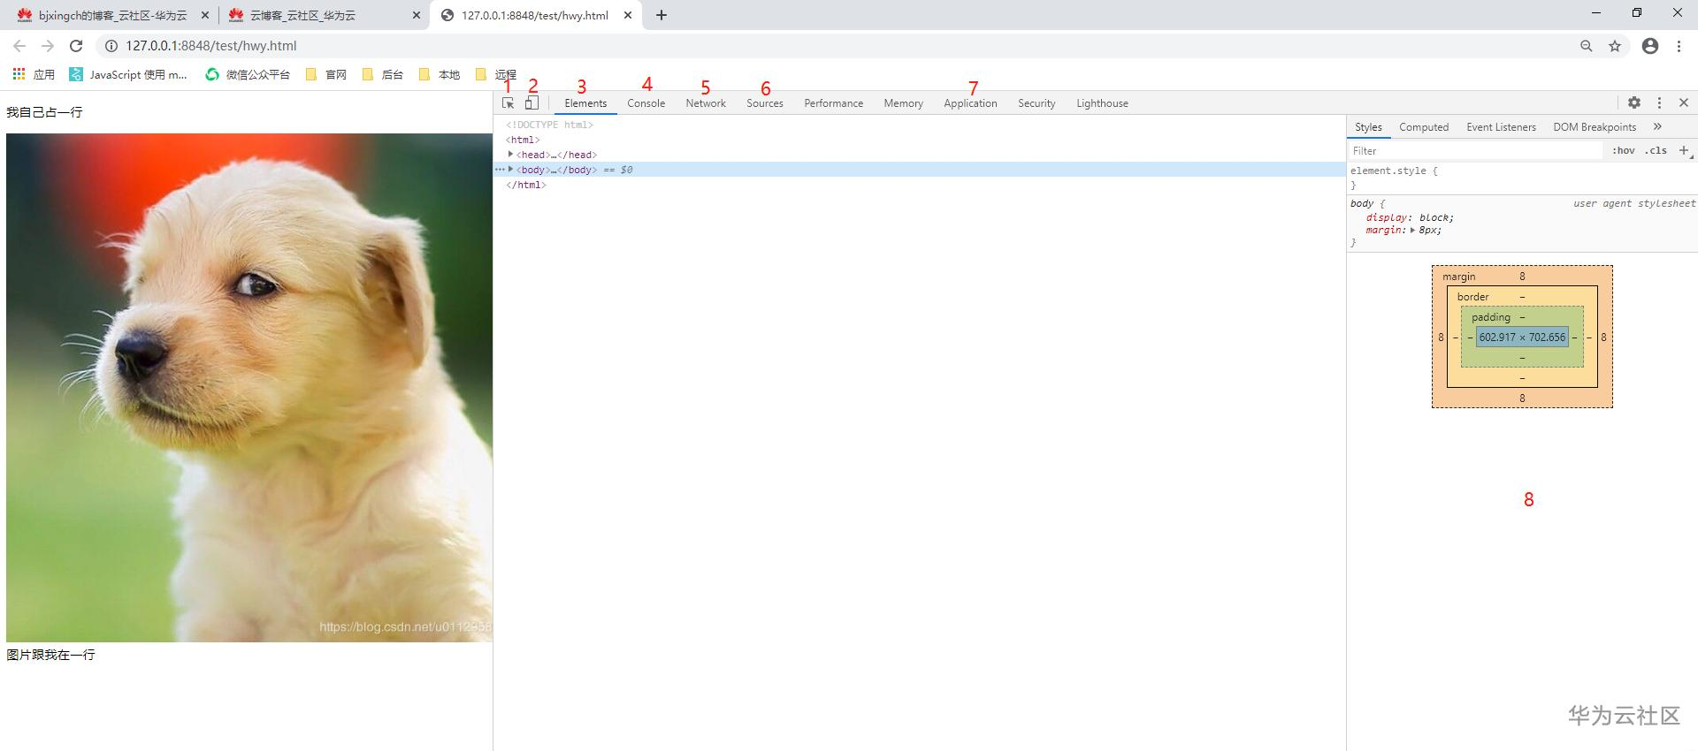Open a new browser tab
Image resolution: width=1698 pixels, height=751 pixels.
click(x=662, y=15)
